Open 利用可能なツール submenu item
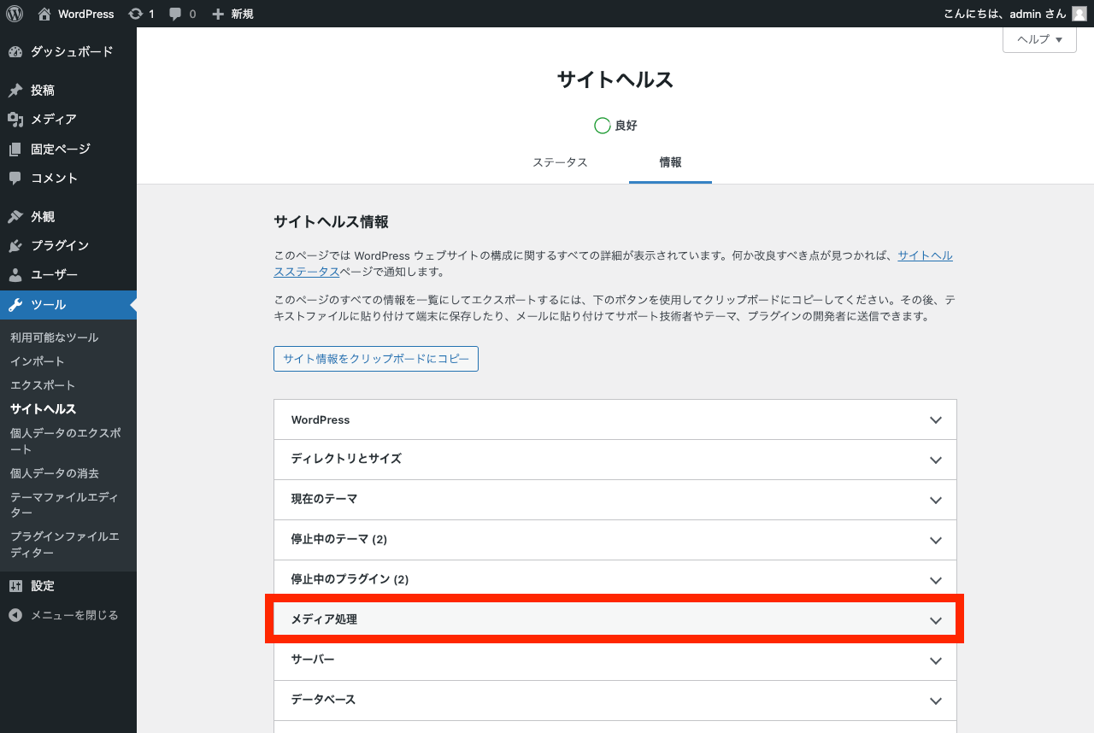 (x=55, y=337)
